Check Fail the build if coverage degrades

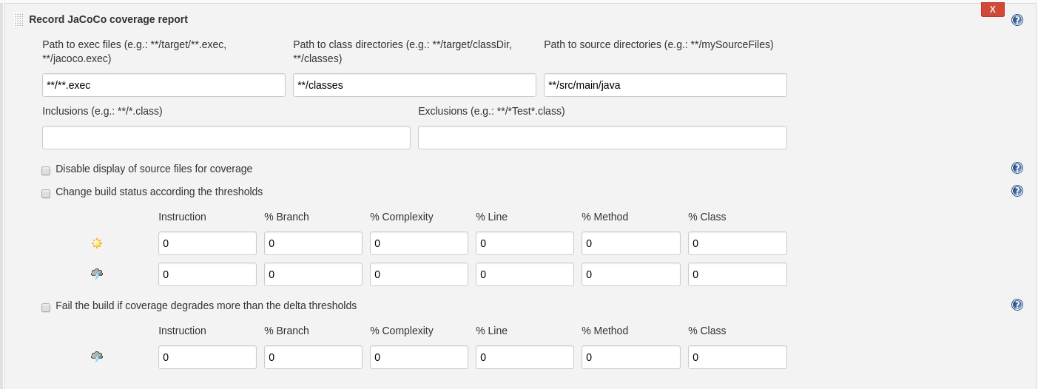(46, 308)
